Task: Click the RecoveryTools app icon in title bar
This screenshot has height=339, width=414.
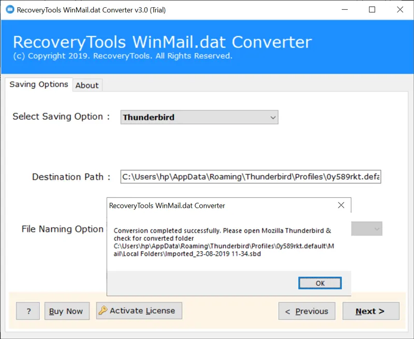Action: [9, 10]
